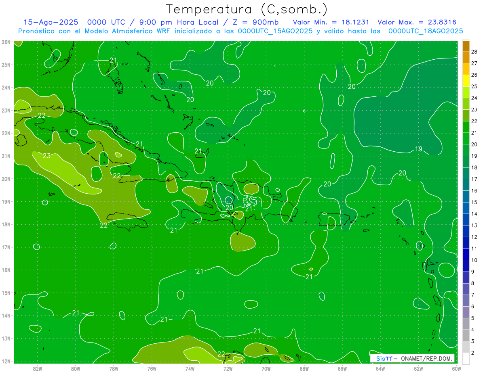Click the longitude label "70W"
This screenshot has width=485, height=374.
(x=266, y=368)
